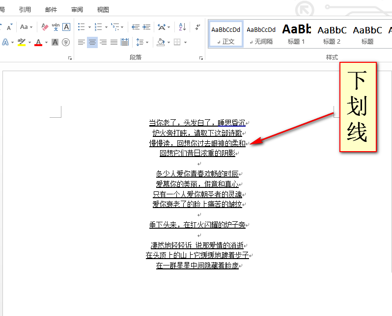392x316 pixels.
Task: Click the distributed alignment icon
Action: tap(125, 42)
